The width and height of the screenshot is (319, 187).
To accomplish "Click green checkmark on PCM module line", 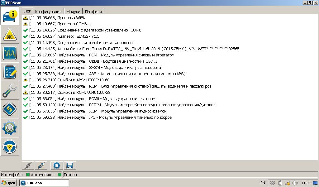I will click(x=26, y=55).
